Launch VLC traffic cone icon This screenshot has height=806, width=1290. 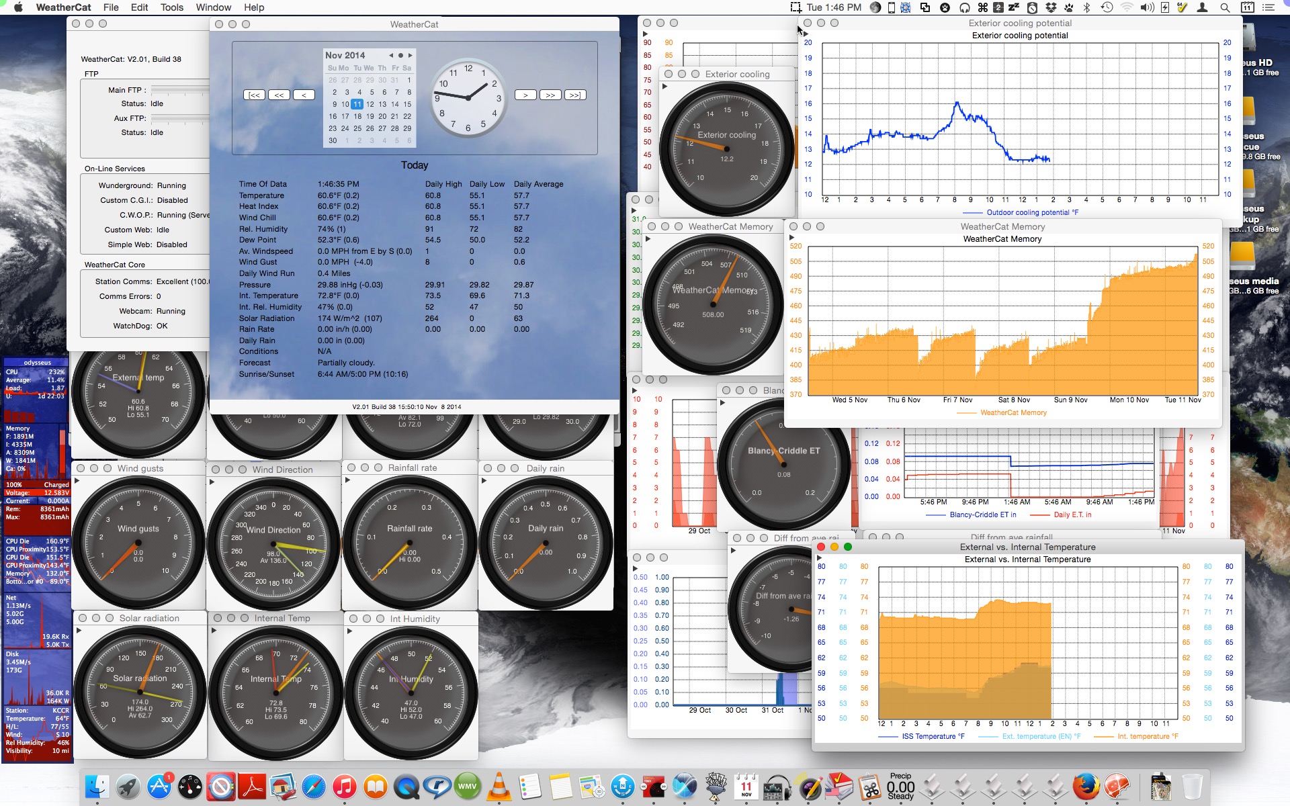click(499, 787)
